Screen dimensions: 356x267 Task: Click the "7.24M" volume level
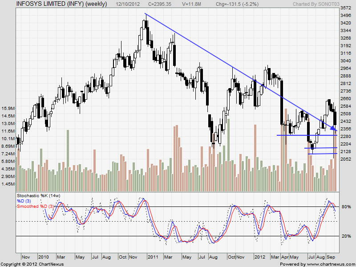tap(9, 154)
